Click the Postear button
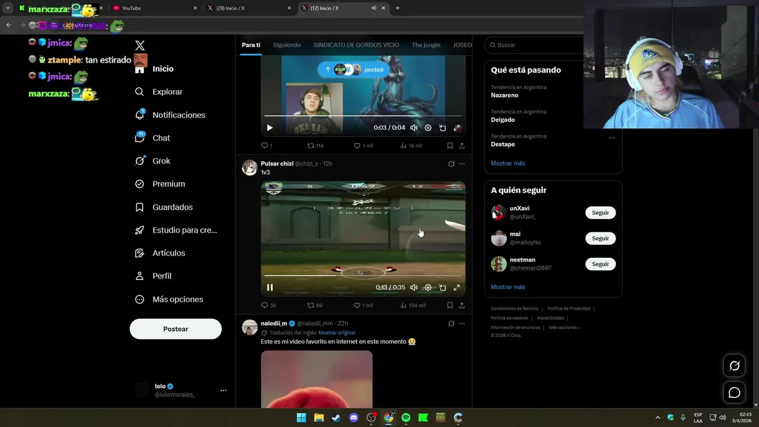 click(x=176, y=329)
